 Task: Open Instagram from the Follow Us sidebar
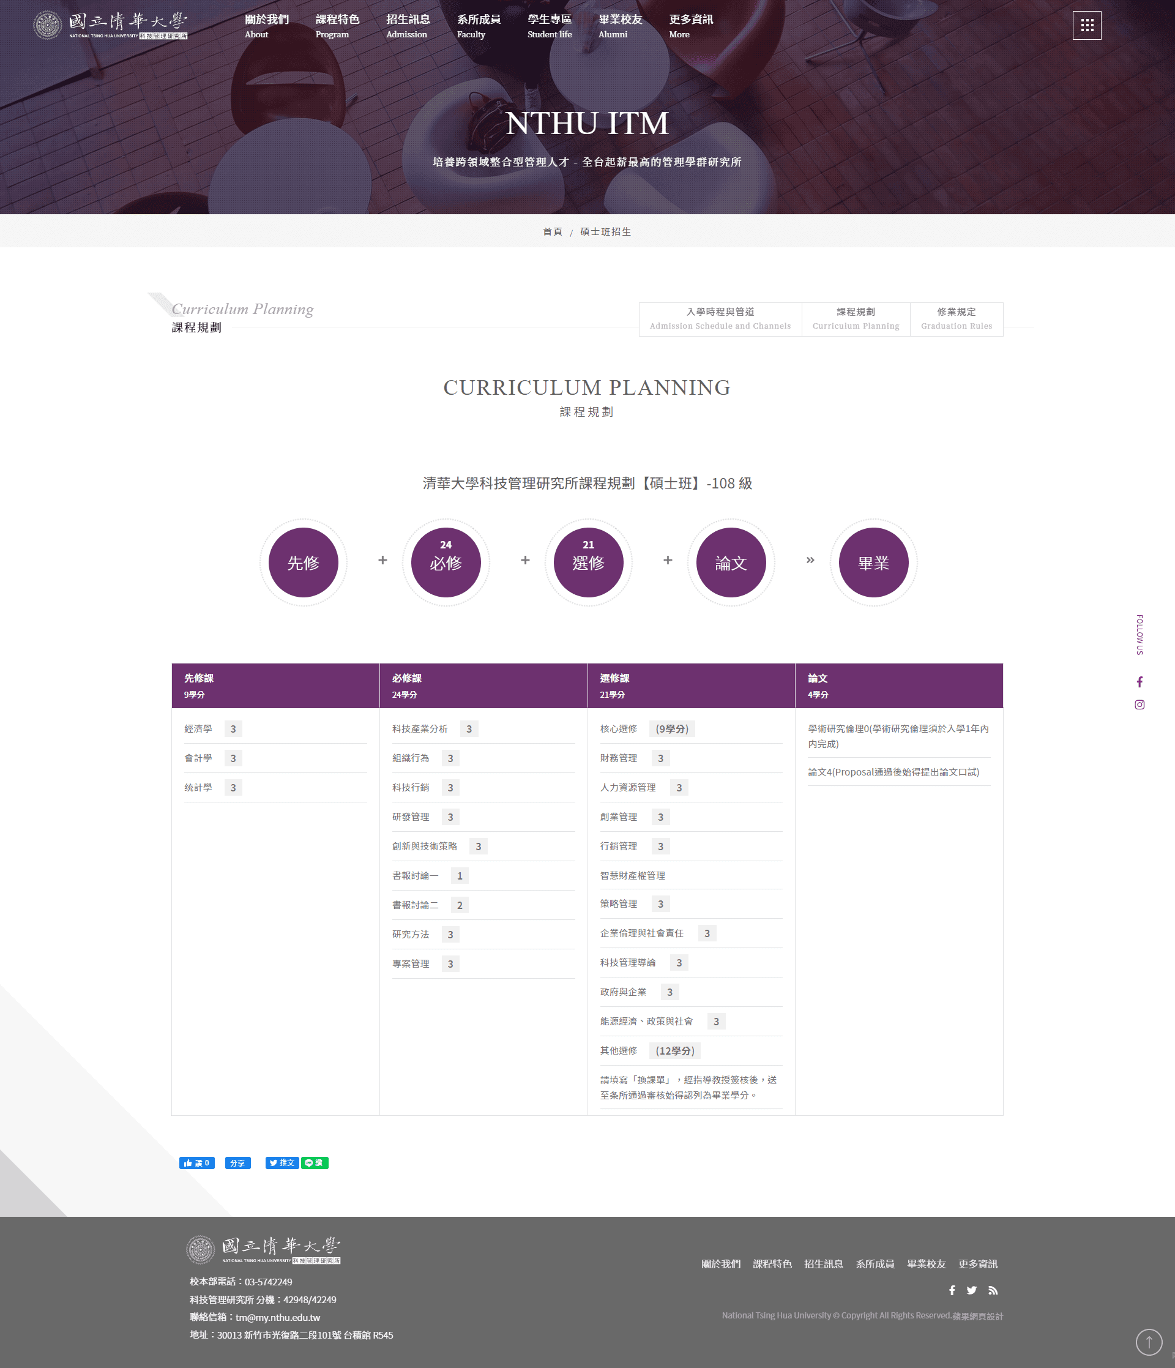click(1140, 705)
